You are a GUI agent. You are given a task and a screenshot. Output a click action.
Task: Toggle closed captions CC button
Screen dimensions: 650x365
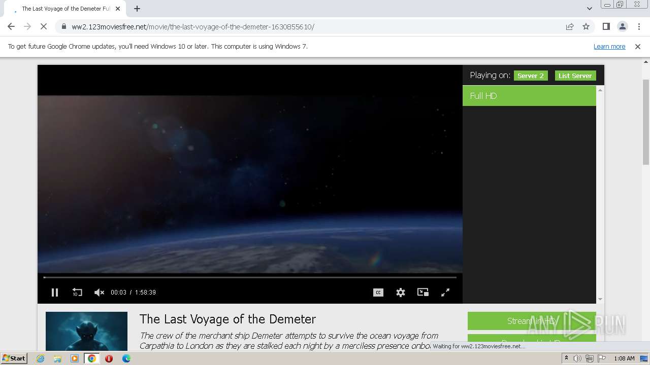[x=378, y=293]
